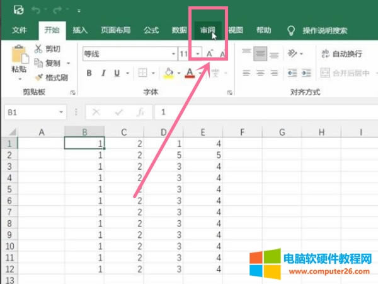Select the 格式刷 format painter
378x284 pixels.
[x=52, y=78]
